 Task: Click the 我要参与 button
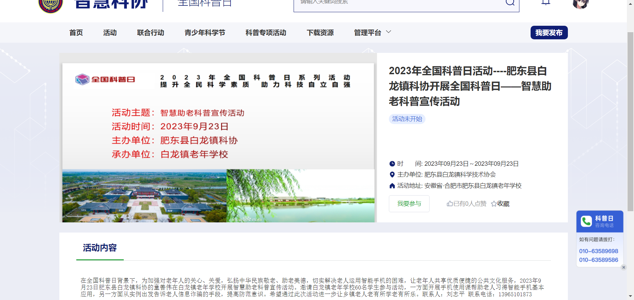click(409, 204)
